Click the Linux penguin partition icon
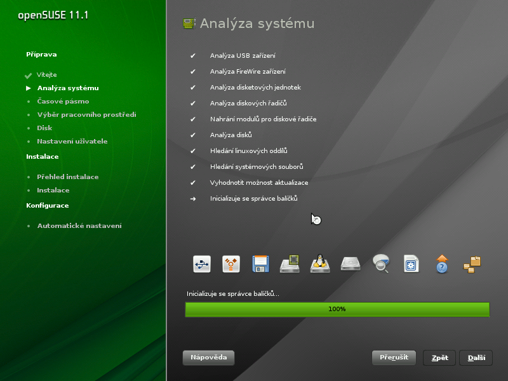The height and width of the screenshot is (381, 508). pyautogui.click(x=320, y=264)
